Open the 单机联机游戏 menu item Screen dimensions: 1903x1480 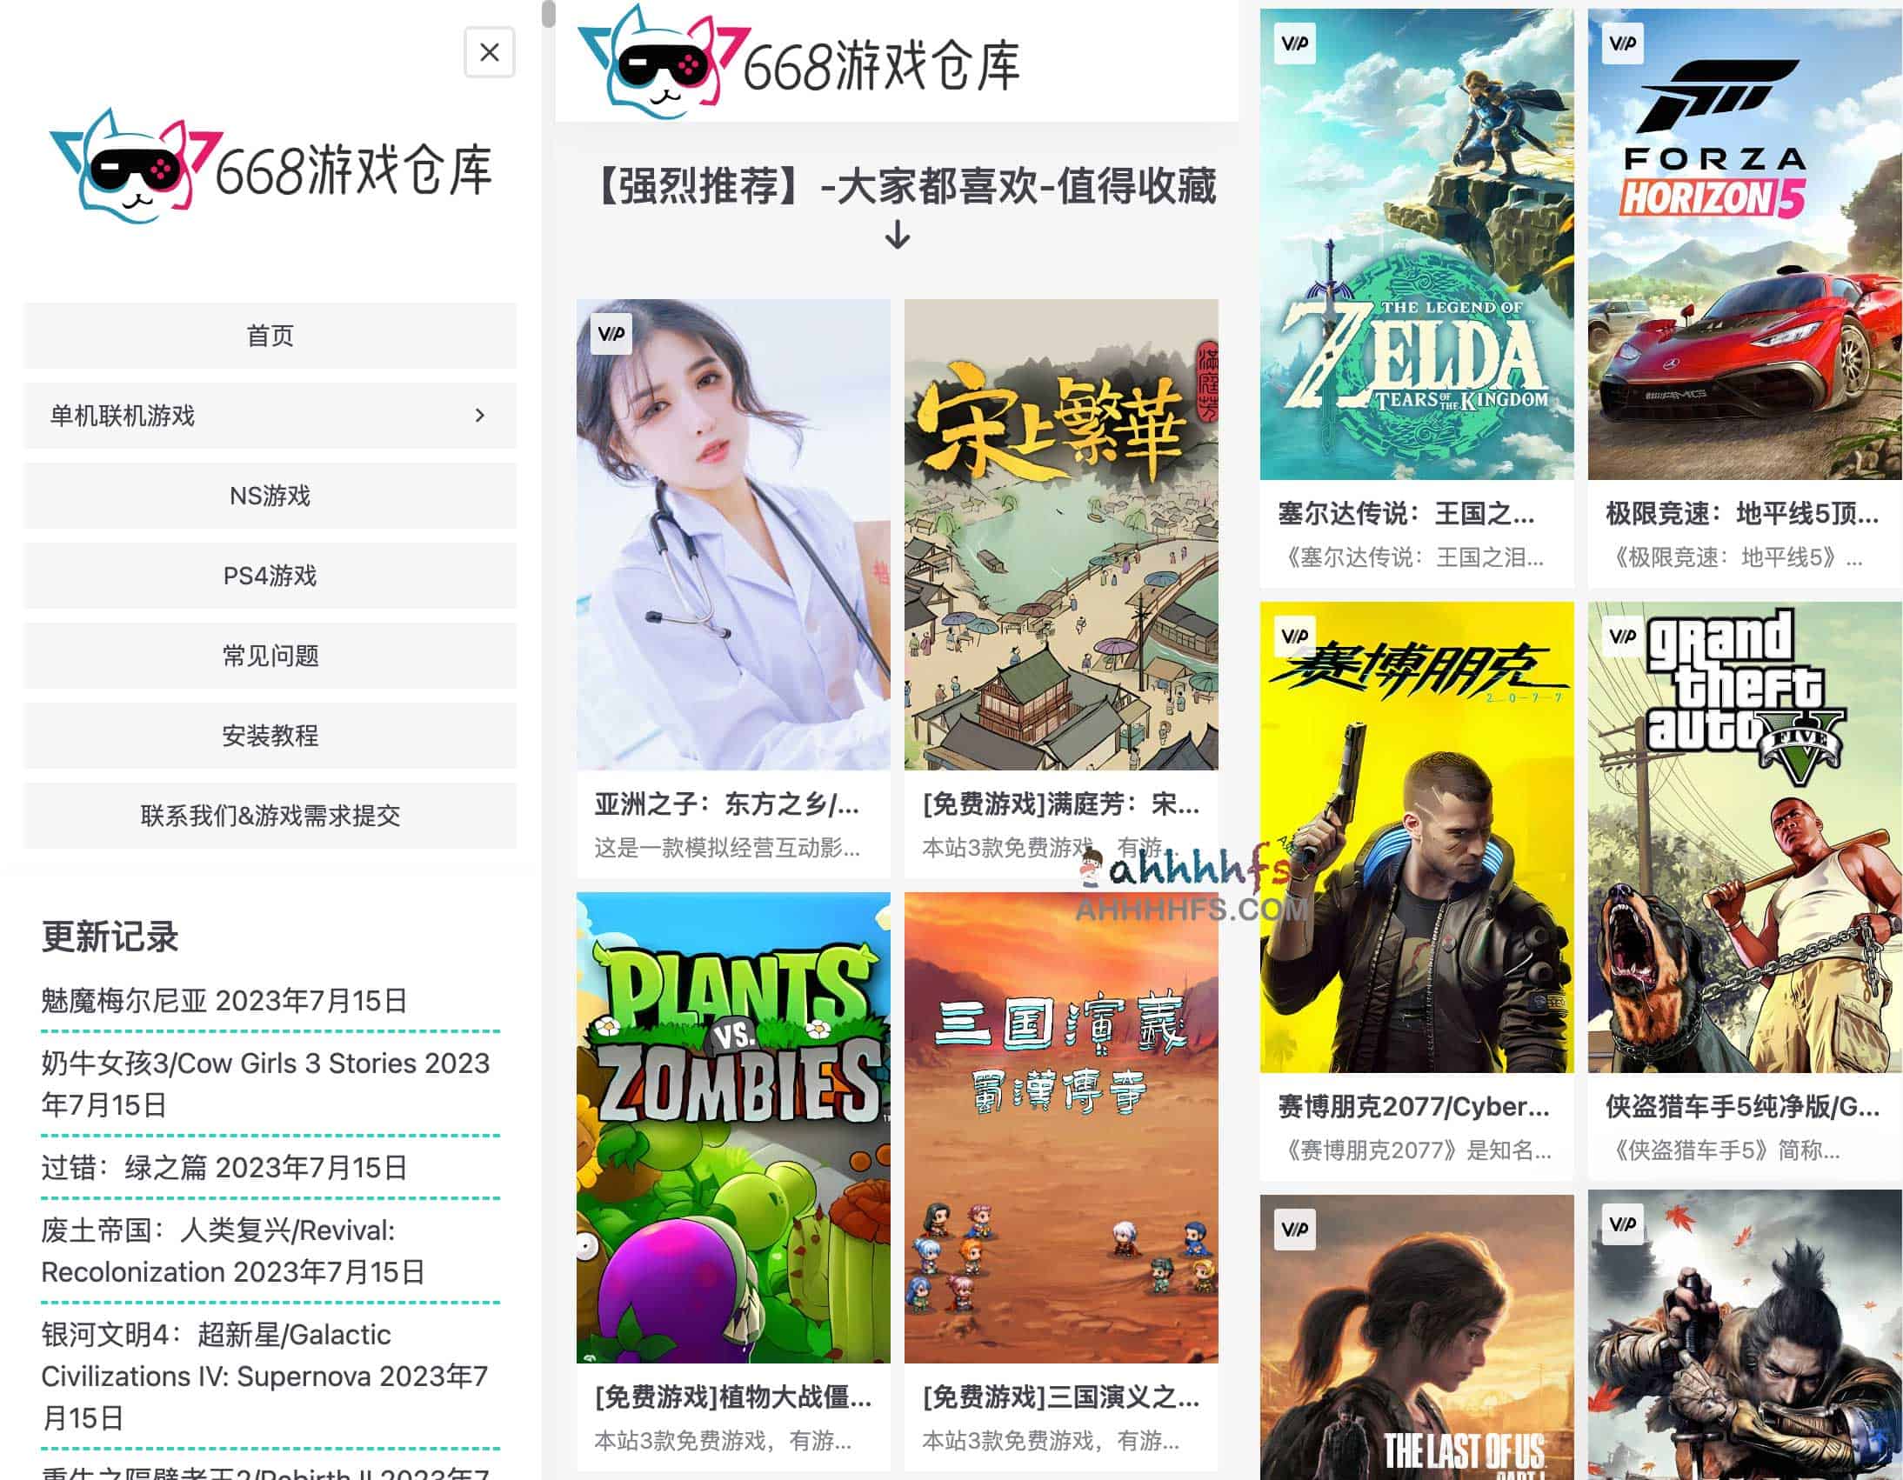(270, 416)
